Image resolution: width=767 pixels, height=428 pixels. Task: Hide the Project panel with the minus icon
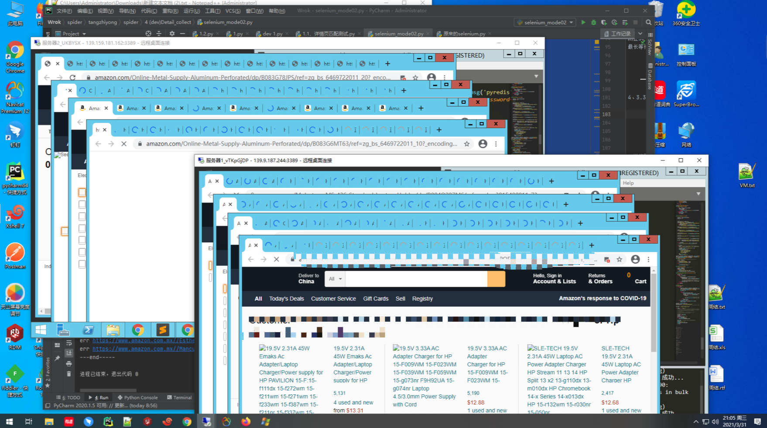(x=182, y=34)
